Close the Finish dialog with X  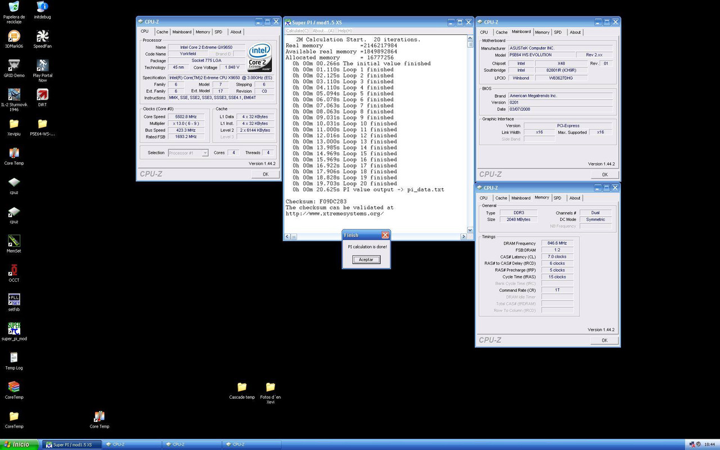click(x=385, y=235)
